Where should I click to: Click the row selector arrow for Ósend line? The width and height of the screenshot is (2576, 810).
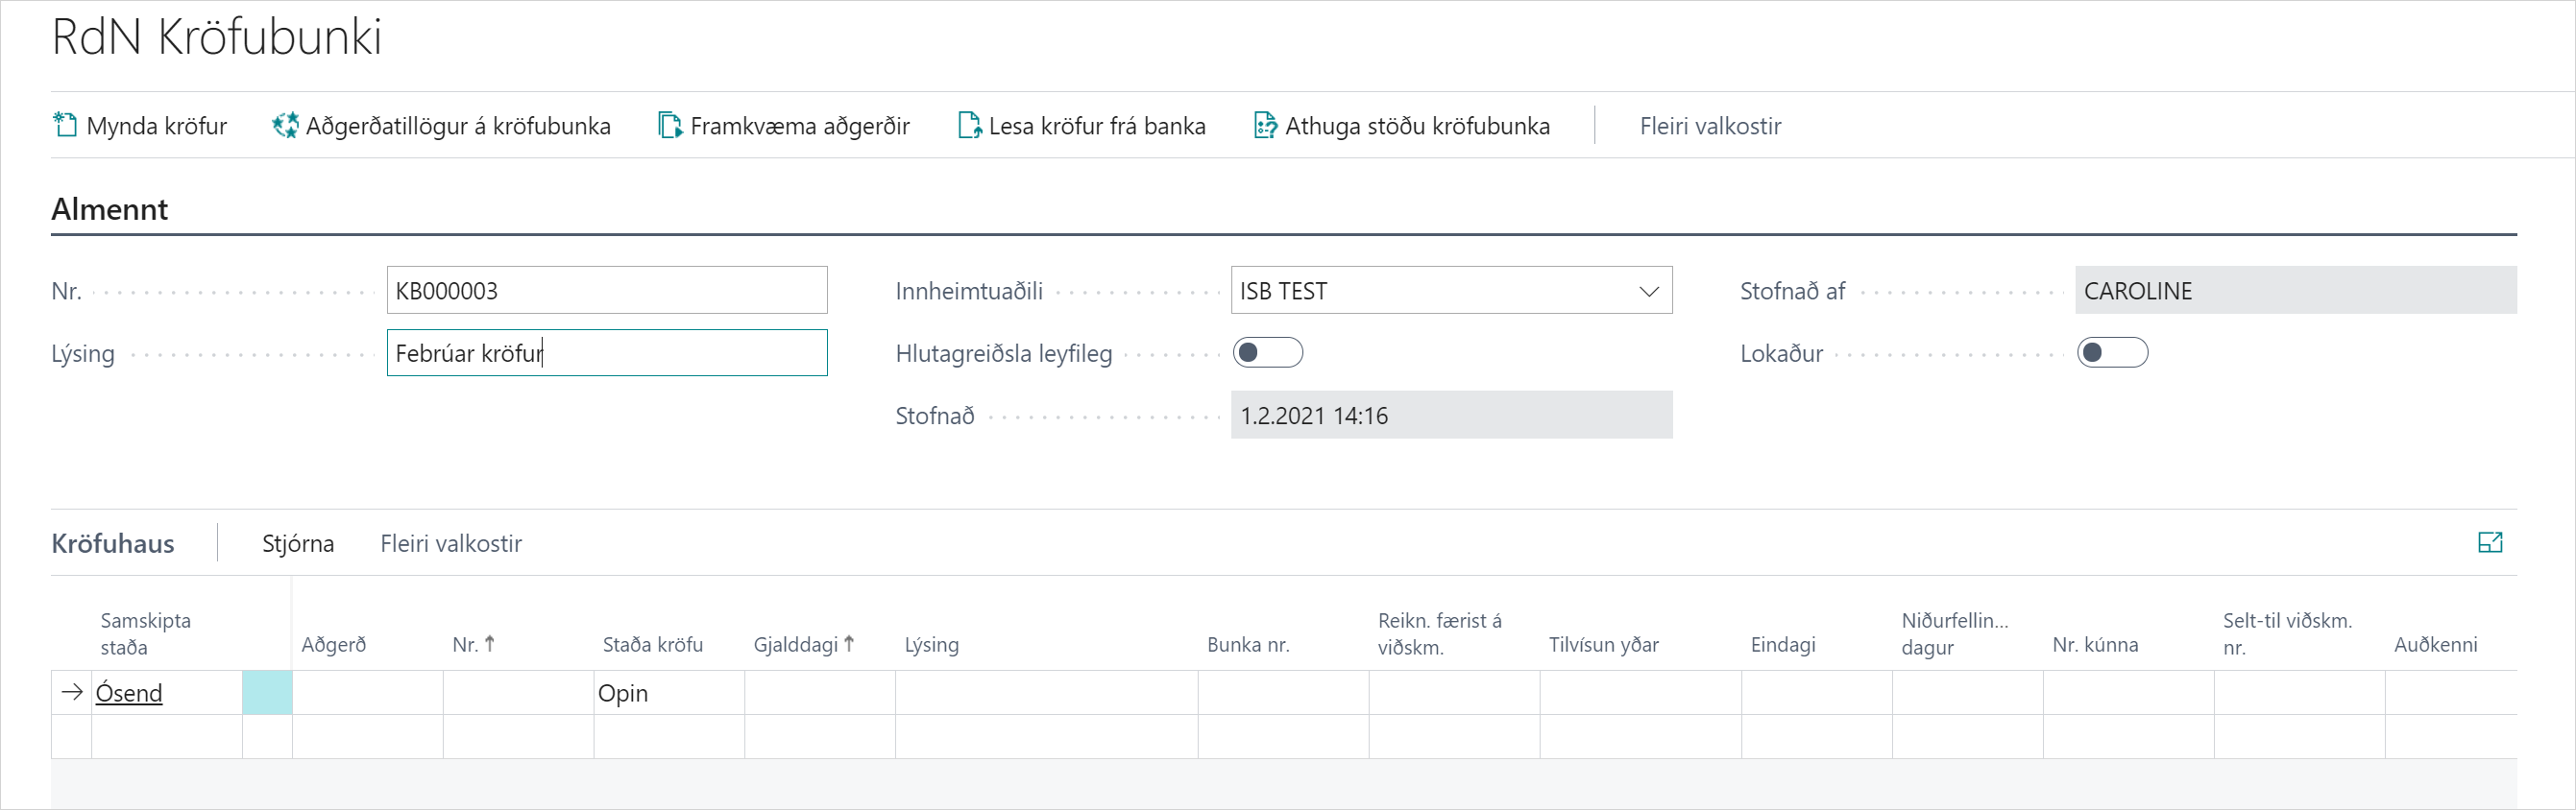tap(72, 692)
